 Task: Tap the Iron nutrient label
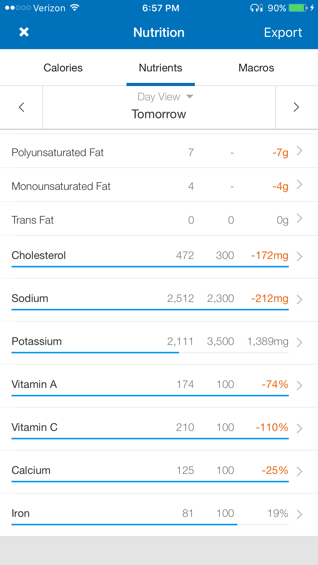21,513
